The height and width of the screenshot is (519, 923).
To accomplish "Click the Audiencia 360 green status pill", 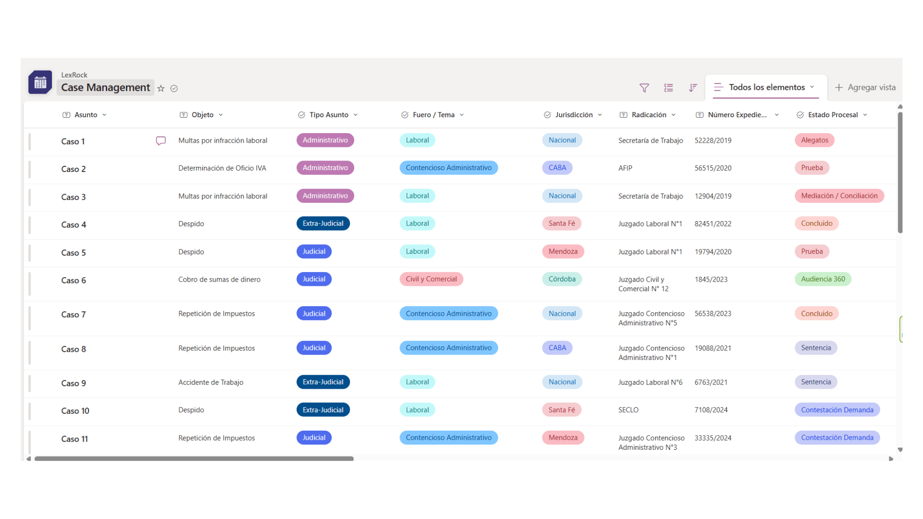I will coord(823,279).
